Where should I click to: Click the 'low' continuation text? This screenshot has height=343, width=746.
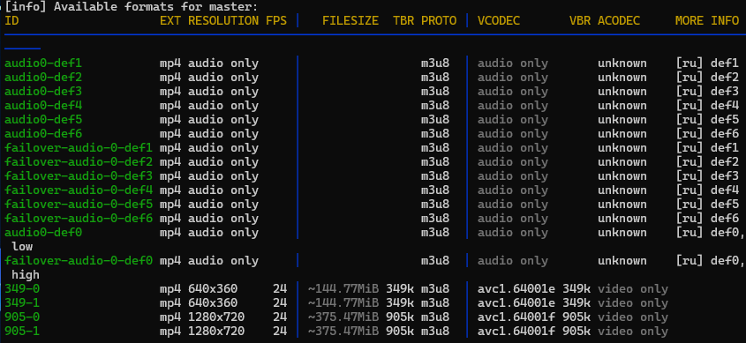(22, 247)
